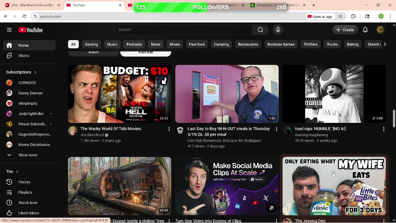Open Home in the sidebar

pyautogui.click(x=30, y=45)
